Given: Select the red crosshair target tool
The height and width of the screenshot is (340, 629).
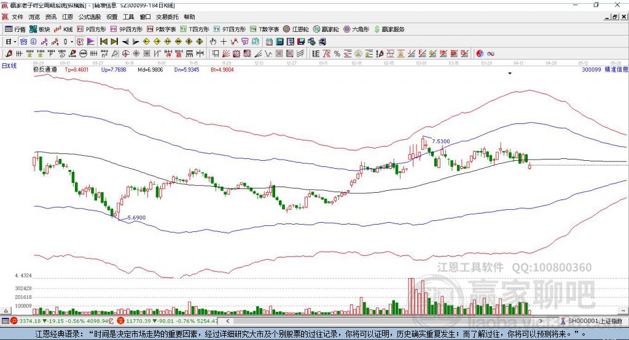Looking at the screenshot, I should coord(125,54).
